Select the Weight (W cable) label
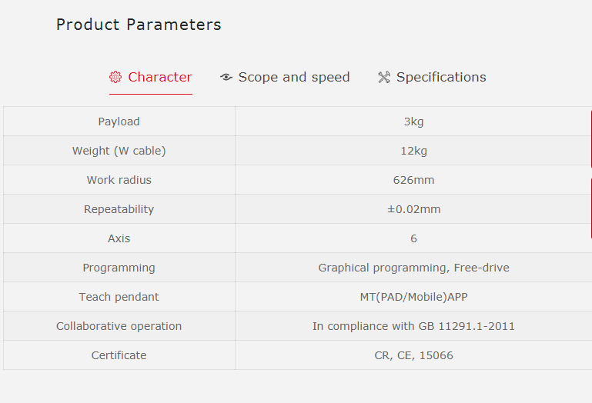This screenshot has width=592, height=403. [x=119, y=151]
